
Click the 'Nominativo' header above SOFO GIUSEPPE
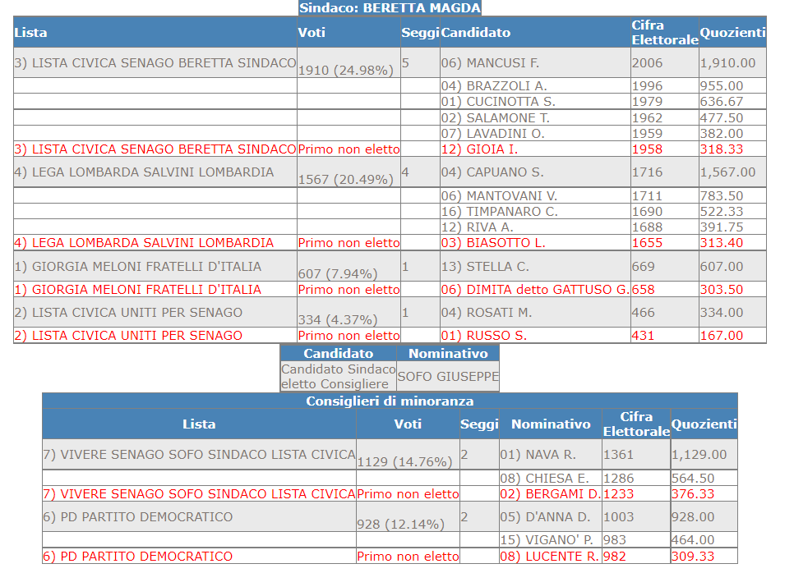448,354
